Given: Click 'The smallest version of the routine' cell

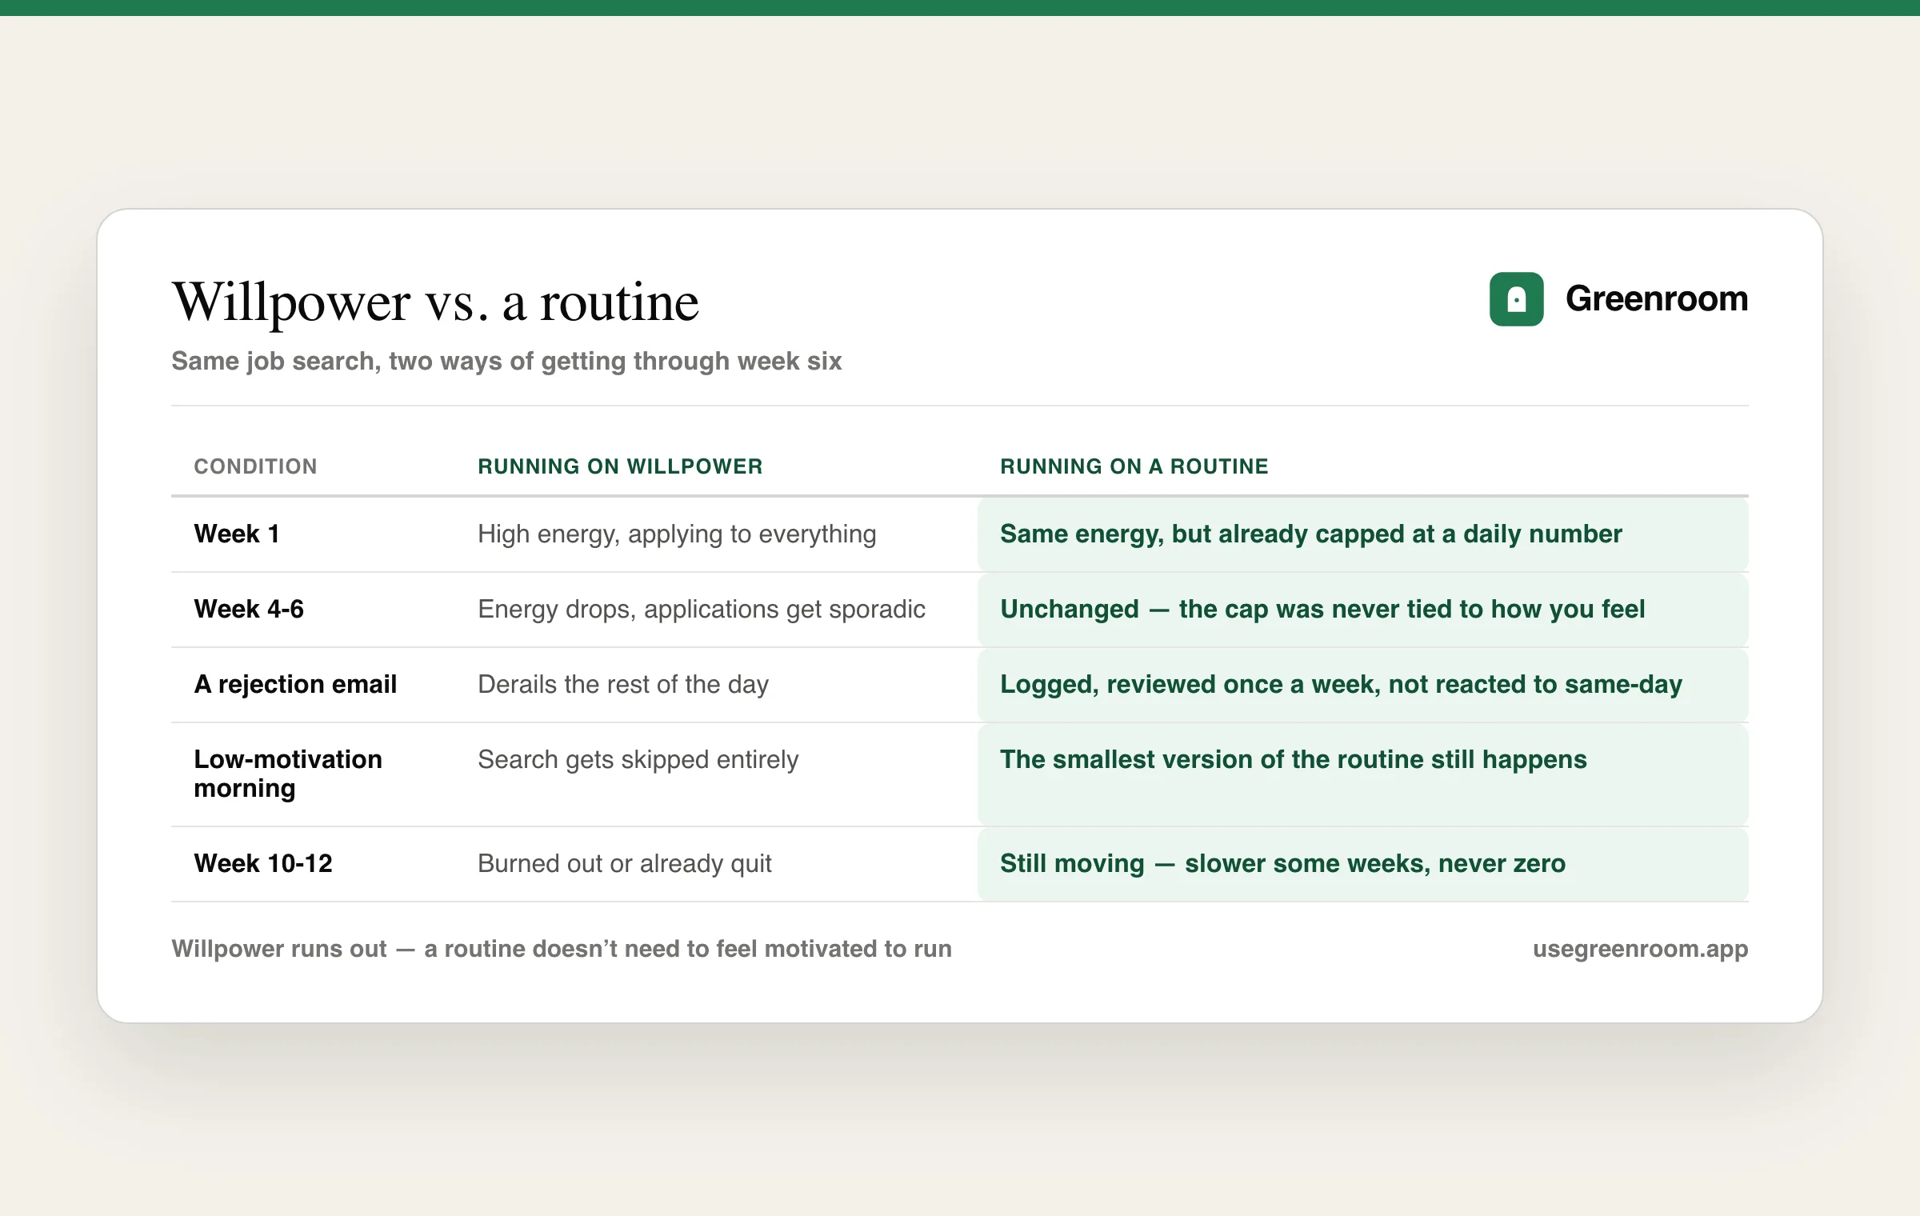Looking at the screenshot, I should (1362, 774).
